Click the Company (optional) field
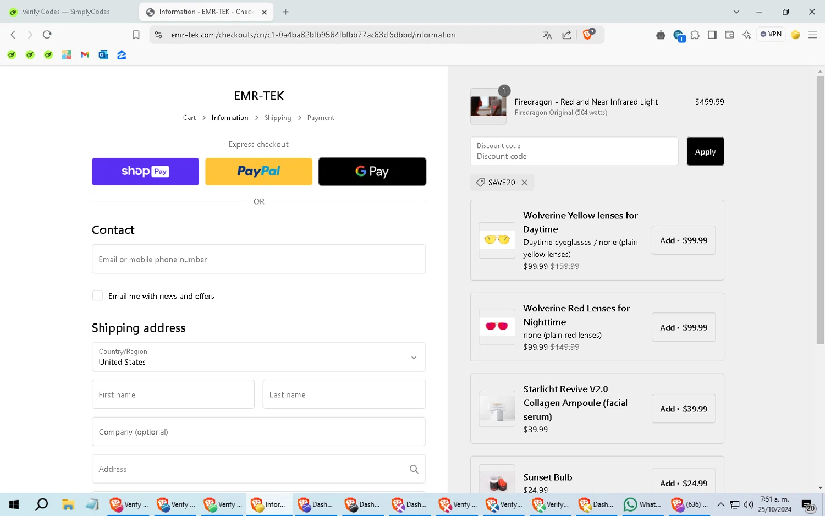This screenshot has height=516, width=825. click(258, 432)
